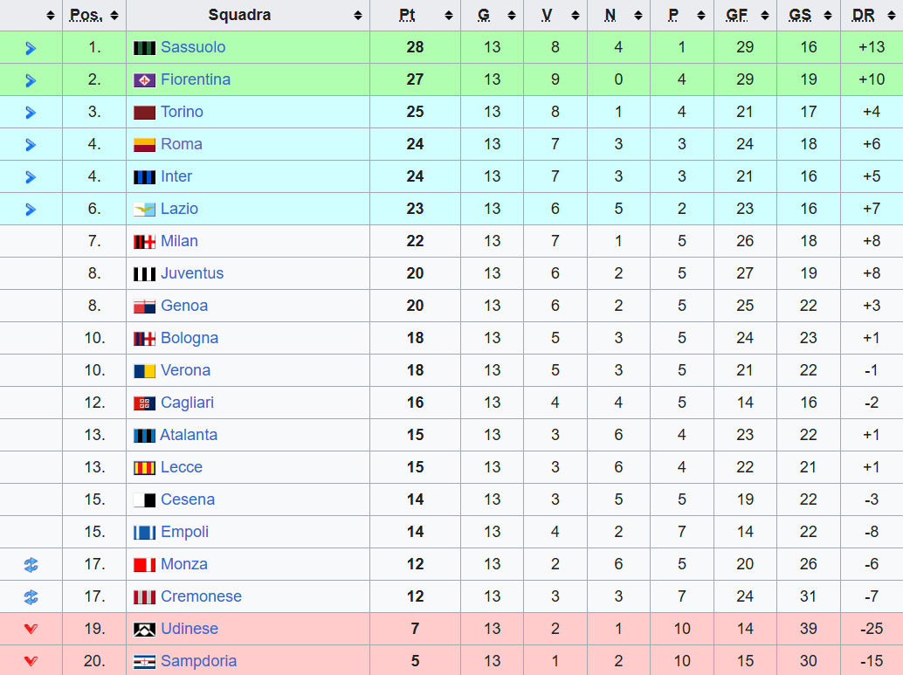903x675 pixels.
Task: Click the blue playoff icon beside Monza
Action: point(31,565)
